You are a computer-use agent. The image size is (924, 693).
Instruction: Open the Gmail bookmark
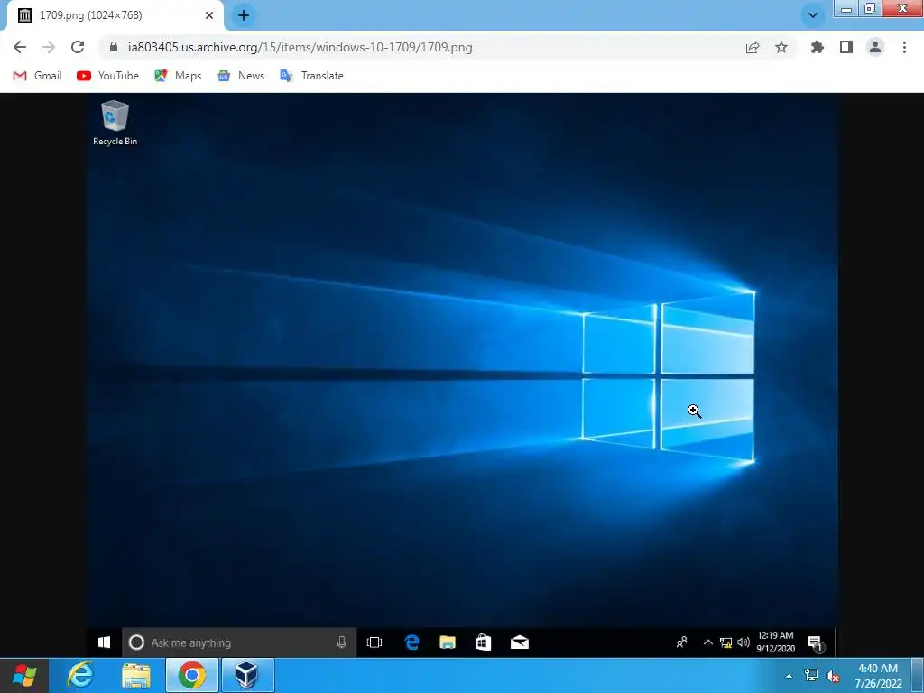click(x=37, y=76)
